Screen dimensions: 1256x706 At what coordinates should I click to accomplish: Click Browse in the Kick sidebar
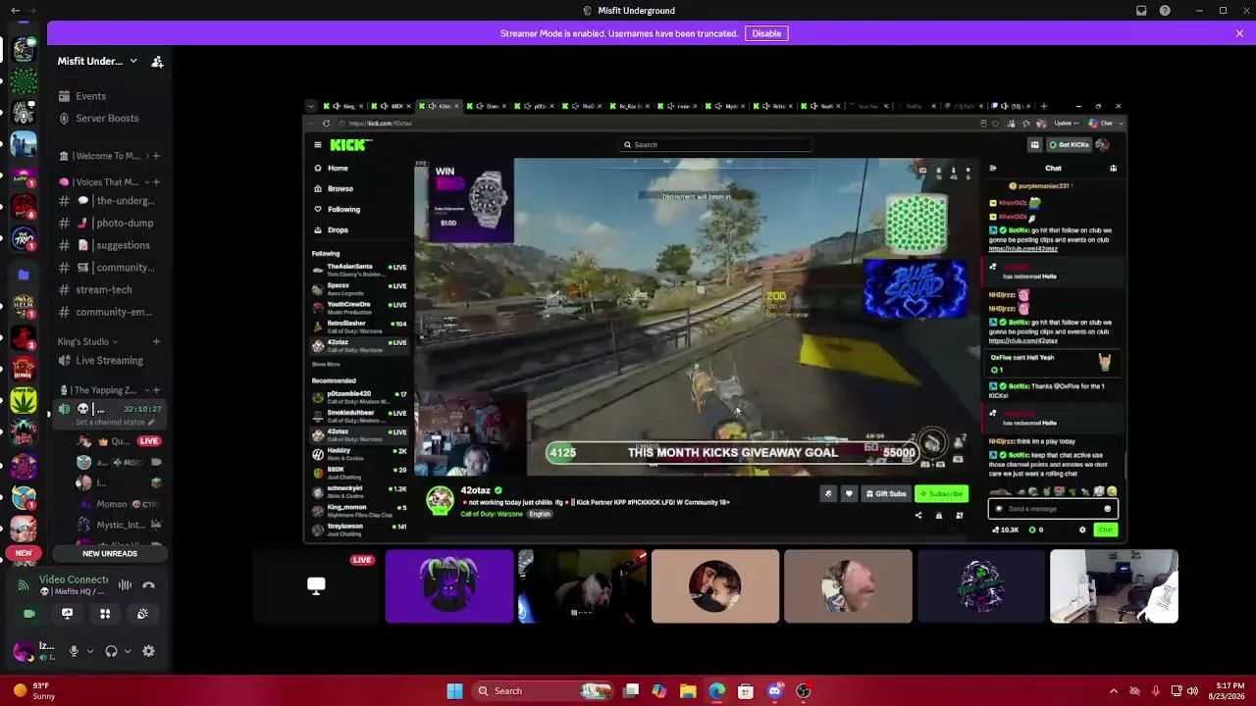point(340,189)
